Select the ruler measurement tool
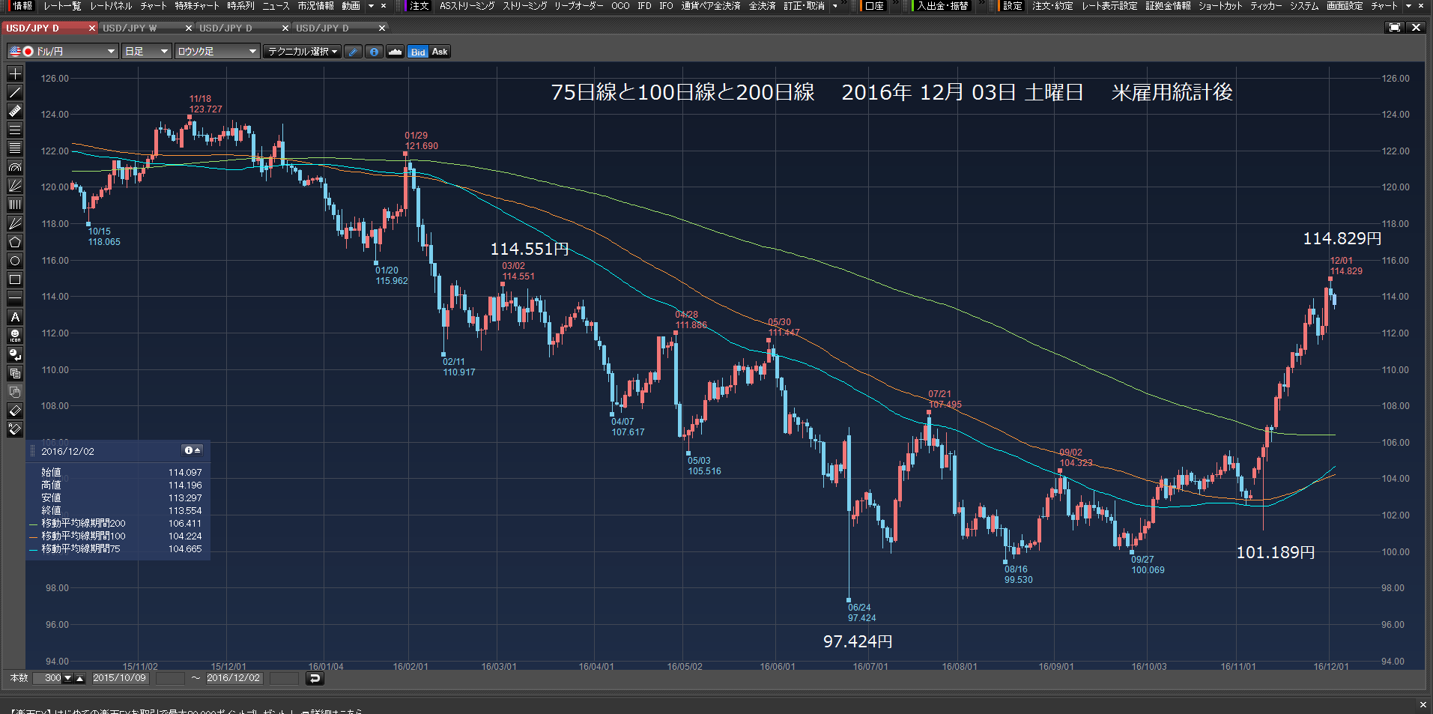This screenshot has width=1433, height=714. (15, 111)
